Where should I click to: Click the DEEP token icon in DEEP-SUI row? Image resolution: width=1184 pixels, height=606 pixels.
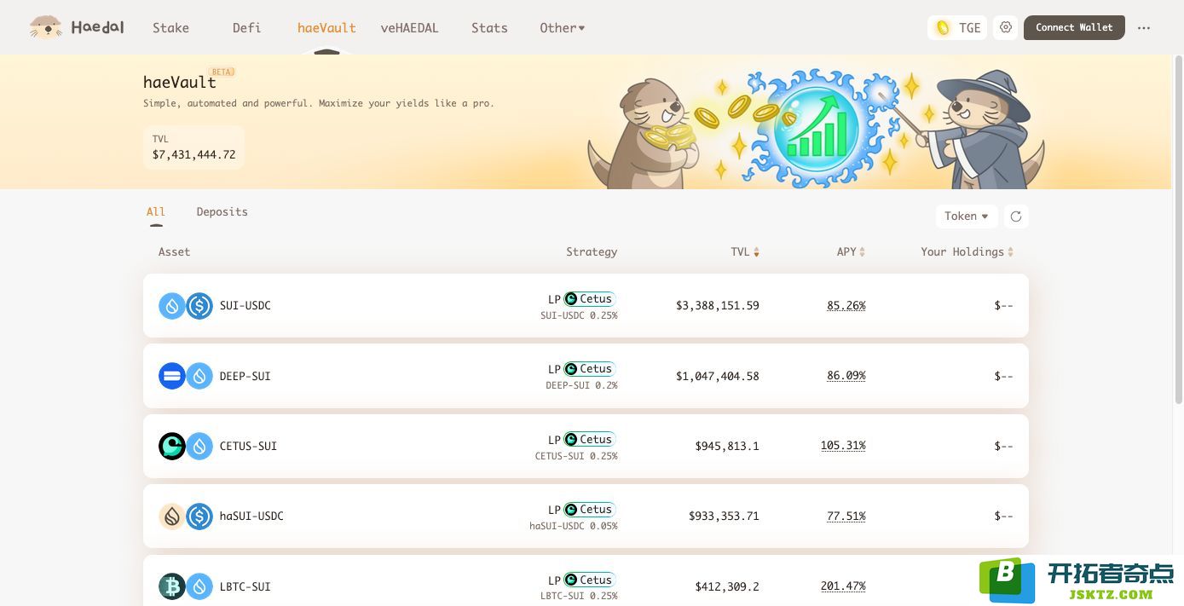point(172,376)
